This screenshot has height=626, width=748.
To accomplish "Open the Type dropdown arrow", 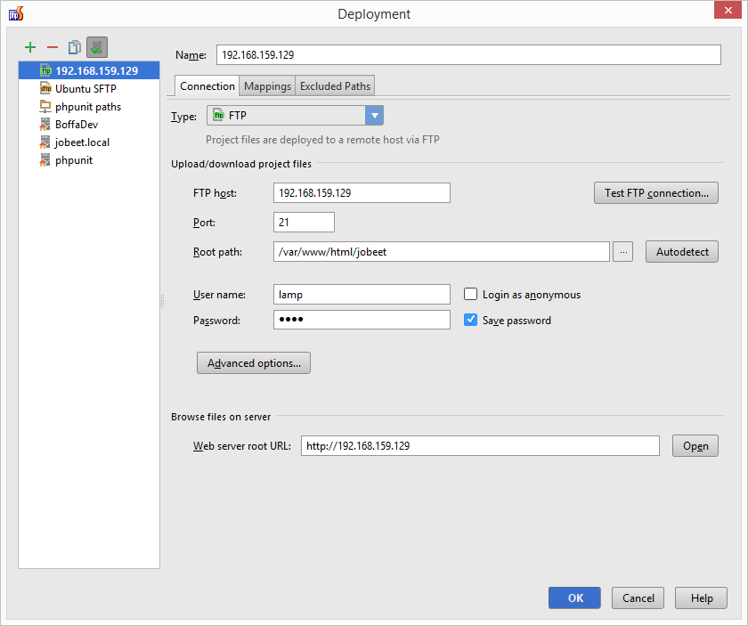I will [x=375, y=116].
